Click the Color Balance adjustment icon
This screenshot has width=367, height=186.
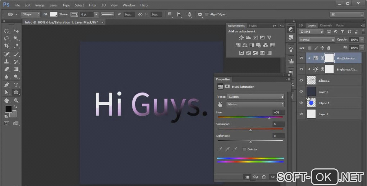[245, 45]
